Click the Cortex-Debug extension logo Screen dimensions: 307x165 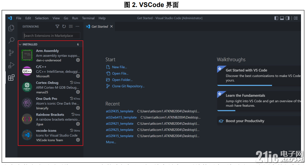[27, 87]
